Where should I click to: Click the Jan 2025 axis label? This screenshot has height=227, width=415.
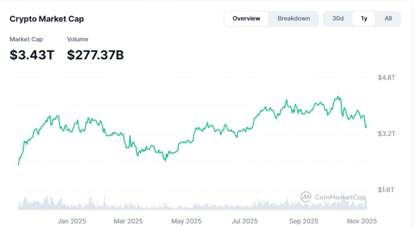72,221
